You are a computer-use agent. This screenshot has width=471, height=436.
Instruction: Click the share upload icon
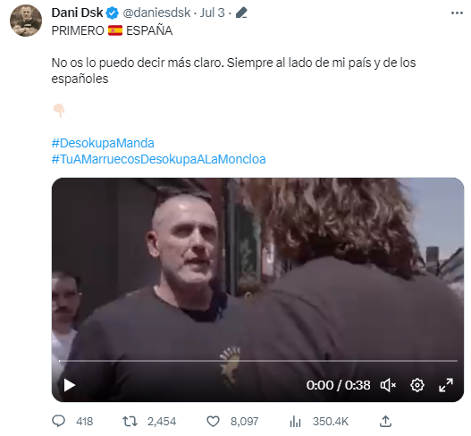[385, 422]
